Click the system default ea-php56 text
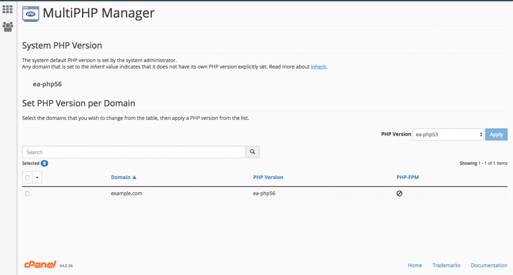The width and height of the screenshot is (513, 275). click(47, 84)
